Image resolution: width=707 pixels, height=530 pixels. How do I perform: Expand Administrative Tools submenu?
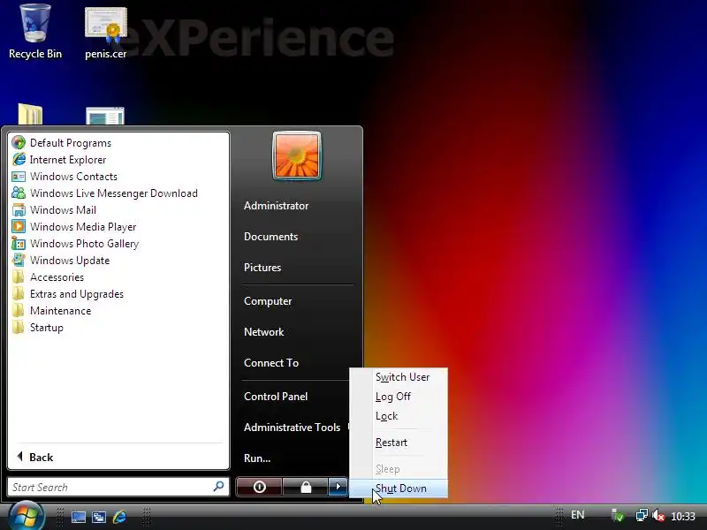point(293,428)
